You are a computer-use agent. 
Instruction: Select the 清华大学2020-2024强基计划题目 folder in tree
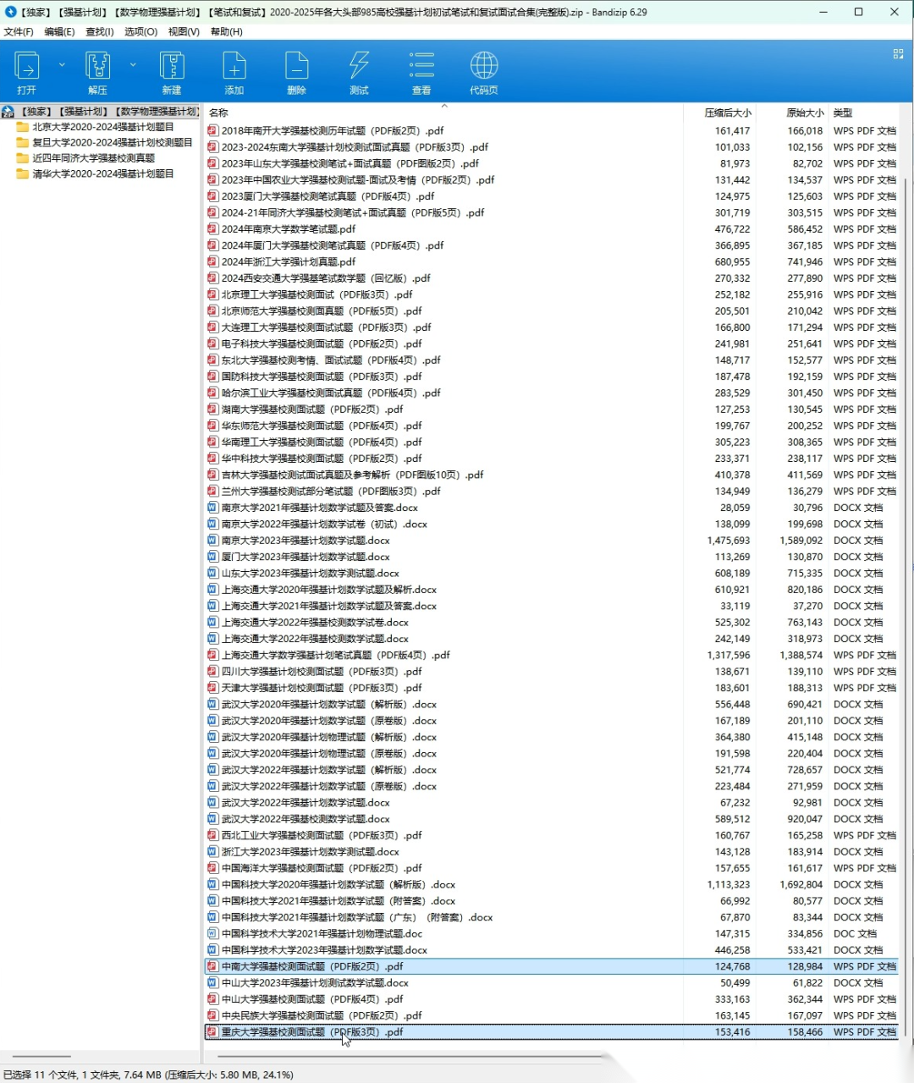102,173
